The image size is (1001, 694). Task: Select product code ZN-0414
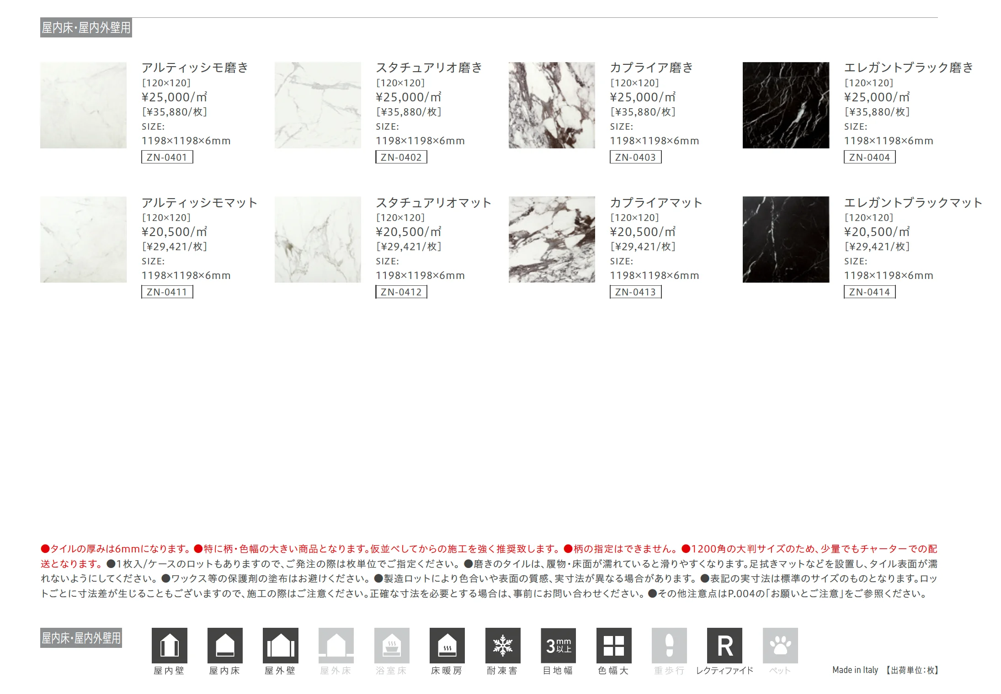pos(869,292)
